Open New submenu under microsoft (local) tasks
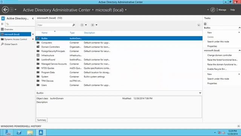Image resolution: width=241 pixels, height=136 pixels. [x=209, y=74]
